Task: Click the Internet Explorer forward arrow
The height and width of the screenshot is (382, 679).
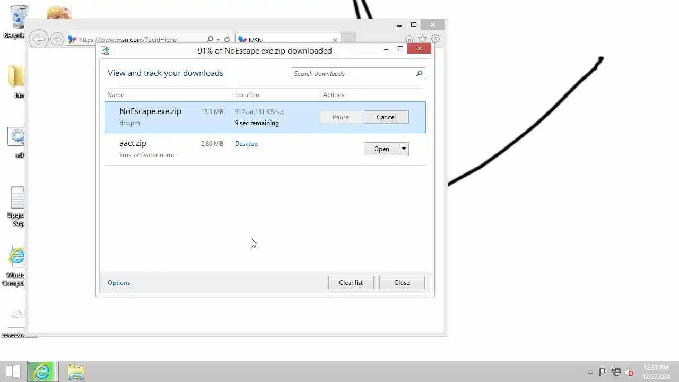Action: 57,39
